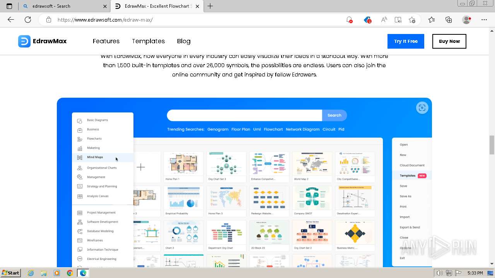Click the template search input field
The image size is (495, 278).
point(244,115)
